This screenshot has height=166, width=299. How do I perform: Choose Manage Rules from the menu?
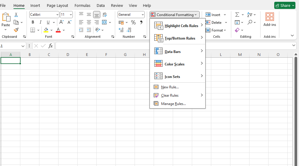[173, 104]
